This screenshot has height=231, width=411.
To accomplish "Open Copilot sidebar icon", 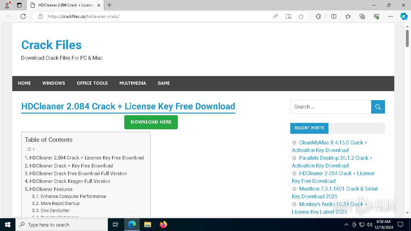I will (x=404, y=16).
